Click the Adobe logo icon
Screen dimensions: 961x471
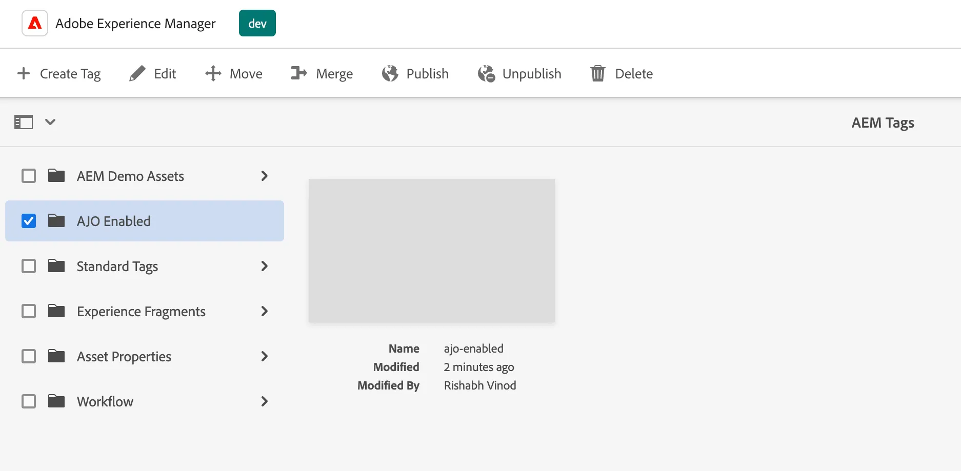[35, 23]
